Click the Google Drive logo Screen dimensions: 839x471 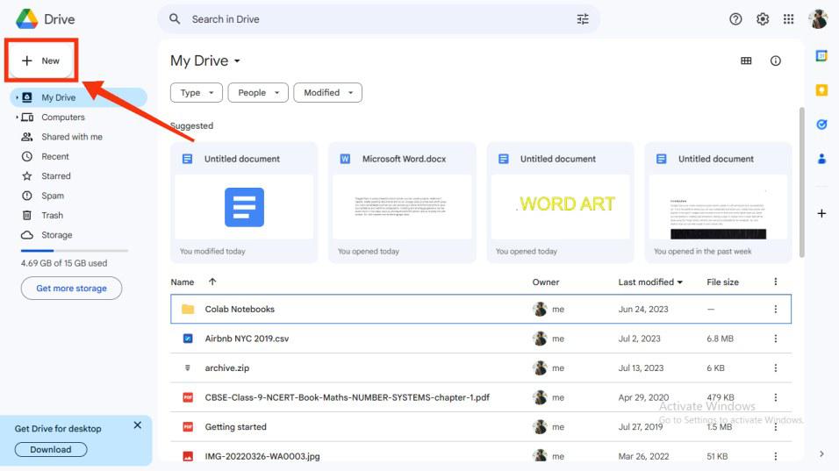tap(26, 19)
